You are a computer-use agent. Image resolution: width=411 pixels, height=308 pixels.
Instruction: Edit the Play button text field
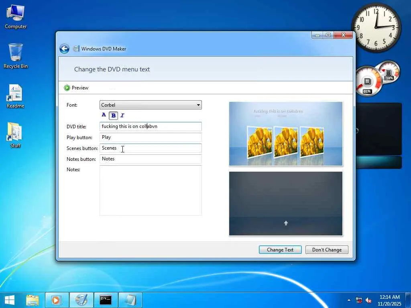[151, 137]
